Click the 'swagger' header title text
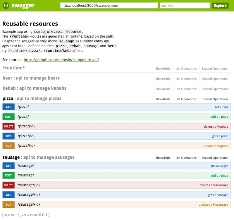This screenshot has width=234, height=220. 23,6
